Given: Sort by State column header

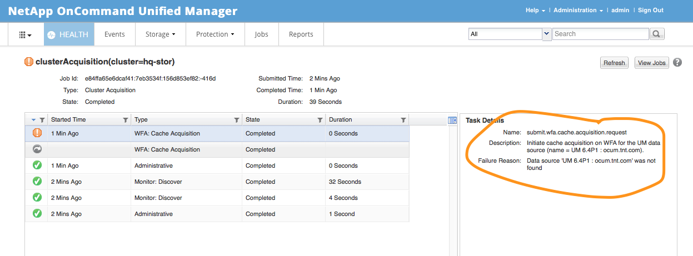Looking at the screenshot, I should click(253, 119).
